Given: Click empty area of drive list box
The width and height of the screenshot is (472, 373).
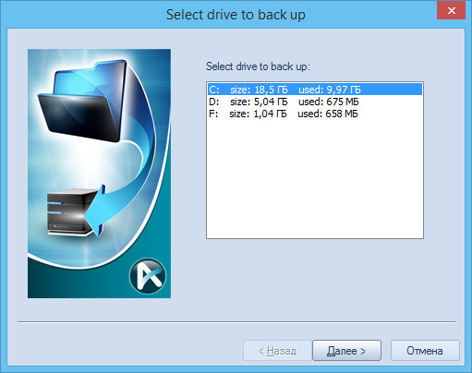Looking at the screenshot, I should point(315,178).
